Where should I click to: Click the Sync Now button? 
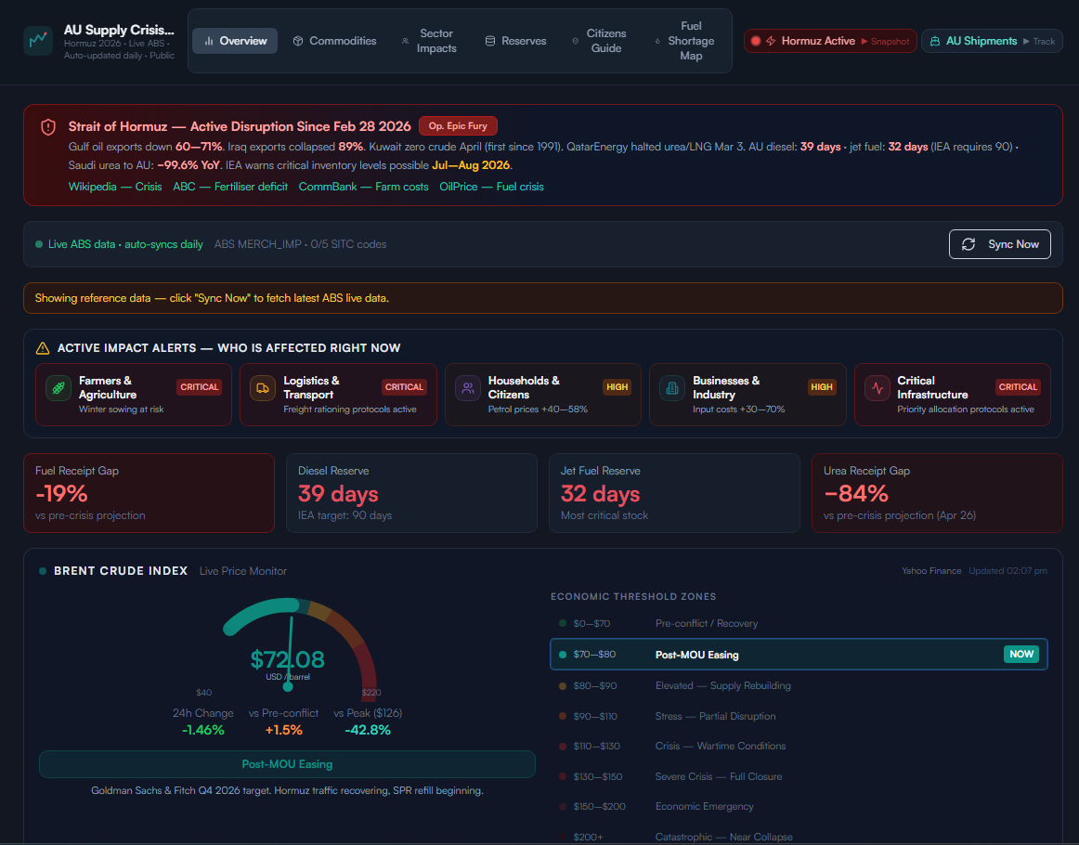pyautogui.click(x=999, y=244)
